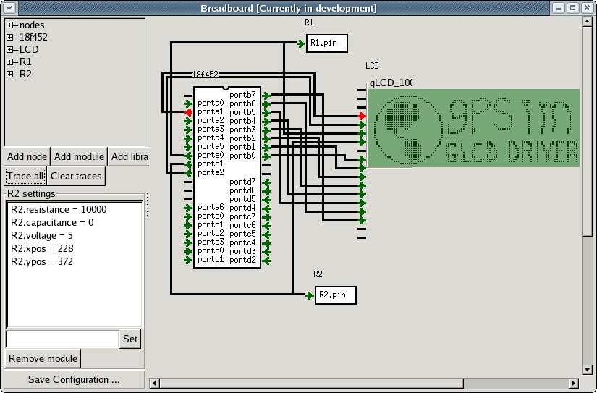Expand the nodes tree item

point(10,25)
